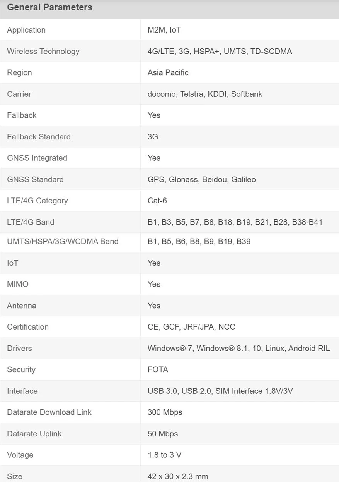The image size is (339, 491).
Task: Click the carrier list with docomo, Telstra
Action: click(204, 94)
